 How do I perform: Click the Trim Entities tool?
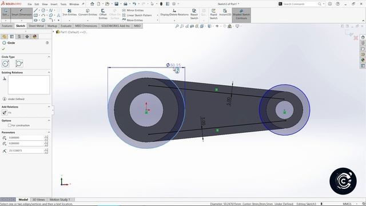pyautogui.click(x=70, y=13)
